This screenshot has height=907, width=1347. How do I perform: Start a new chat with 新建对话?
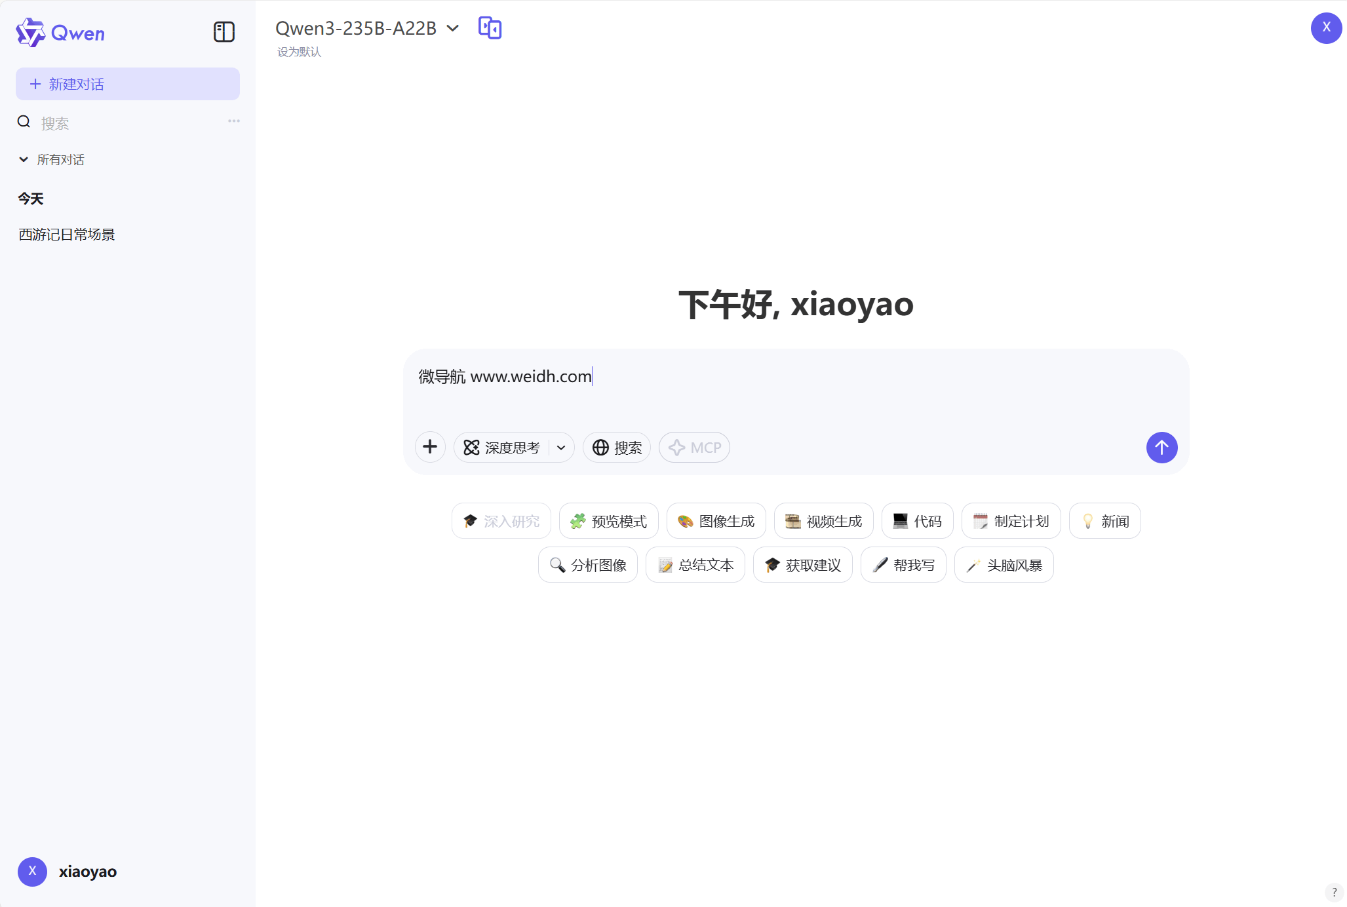[x=128, y=84]
